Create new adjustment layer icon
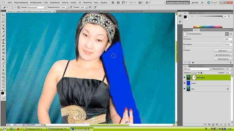234x131 pixels. tap(217, 124)
